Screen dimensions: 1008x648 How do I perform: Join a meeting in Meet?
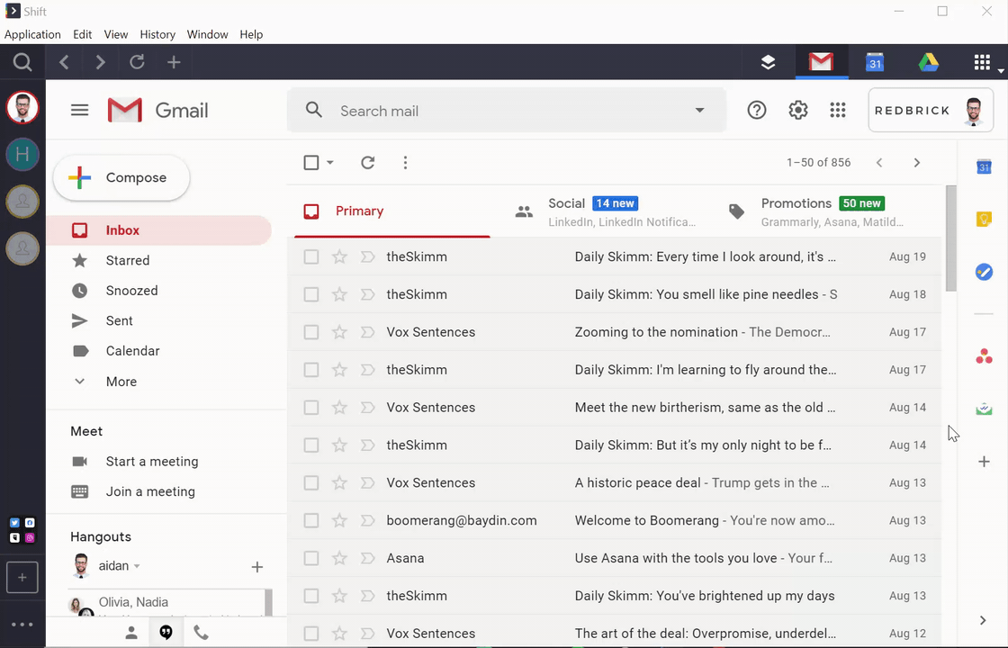tap(149, 491)
